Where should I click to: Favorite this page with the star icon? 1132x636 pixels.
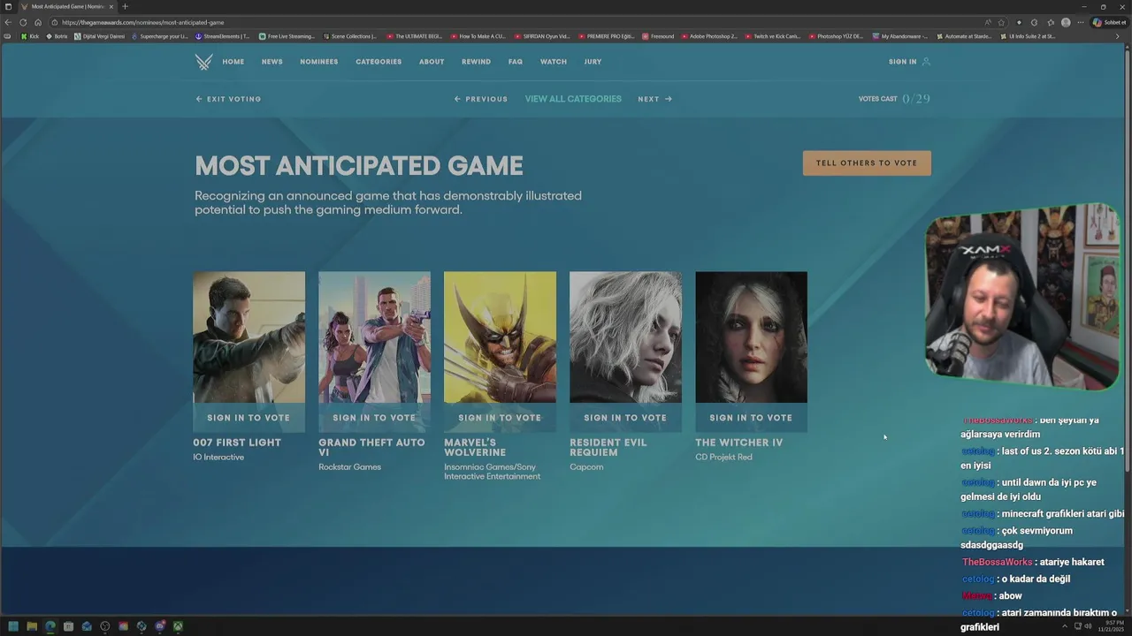pyautogui.click(x=1001, y=22)
